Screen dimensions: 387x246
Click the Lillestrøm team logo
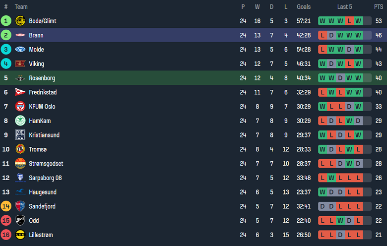tap(20, 235)
